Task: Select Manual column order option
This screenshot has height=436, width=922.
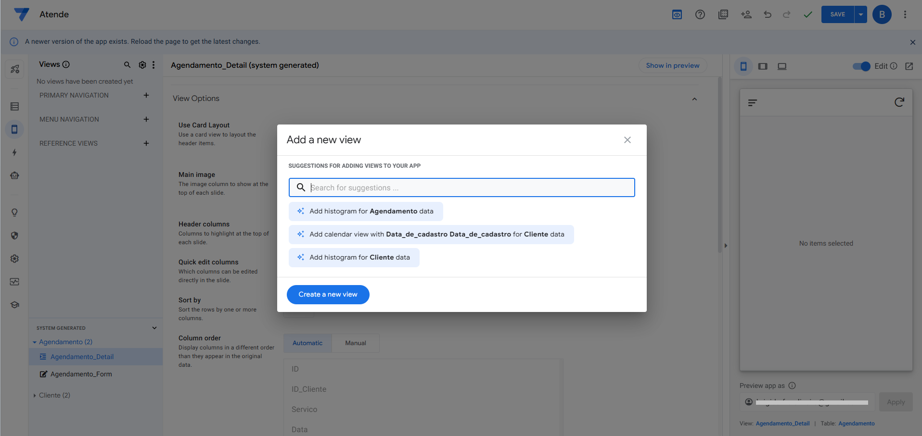Action: click(356, 343)
